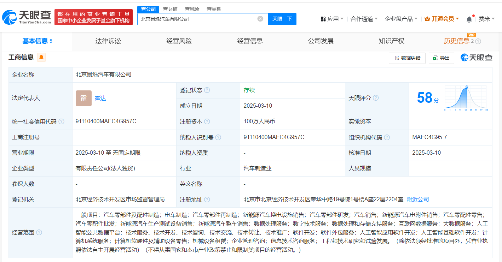
Task: Click the TianYanCha logo in header
Action: (27, 17)
